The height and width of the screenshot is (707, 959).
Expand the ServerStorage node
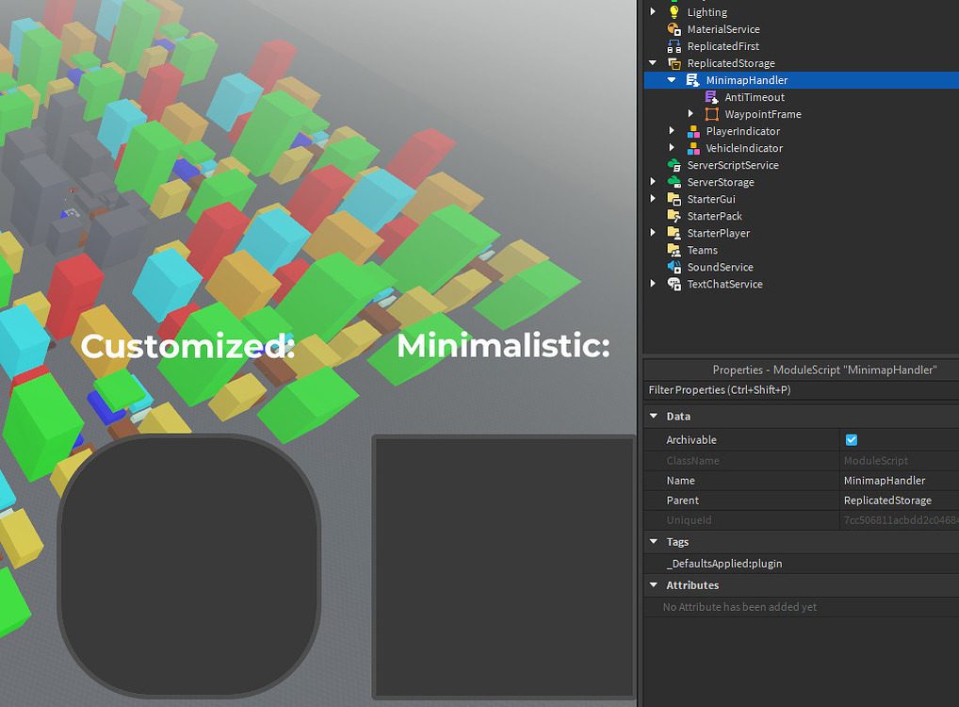point(653,182)
